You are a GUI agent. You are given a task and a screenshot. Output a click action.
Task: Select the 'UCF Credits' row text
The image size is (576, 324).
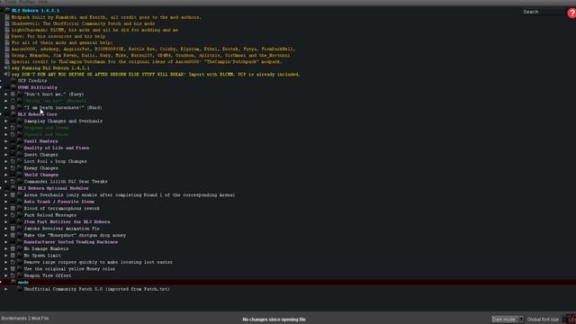[32, 81]
